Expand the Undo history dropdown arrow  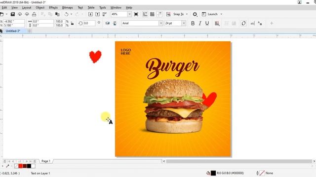71,14
